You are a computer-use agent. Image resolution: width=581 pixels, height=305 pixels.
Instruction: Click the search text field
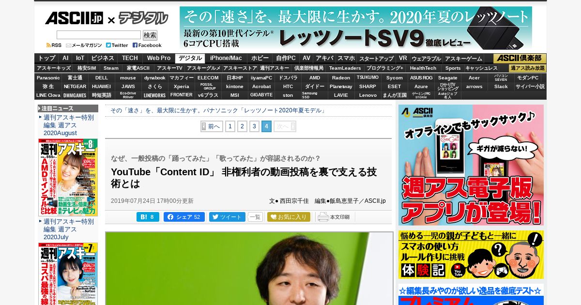coord(99,35)
